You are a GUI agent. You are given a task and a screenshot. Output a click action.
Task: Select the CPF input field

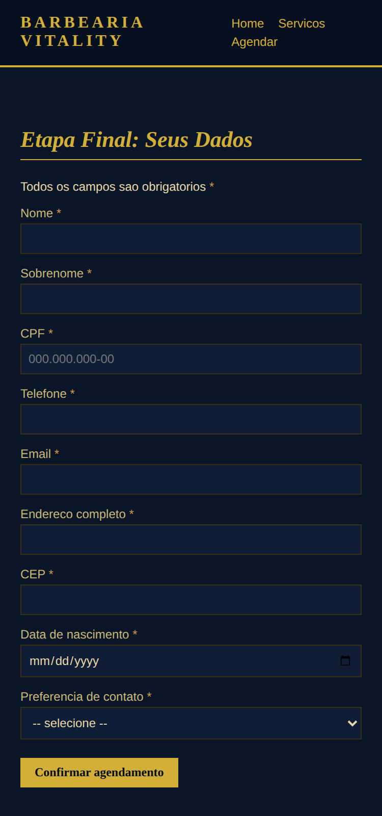(x=190, y=359)
